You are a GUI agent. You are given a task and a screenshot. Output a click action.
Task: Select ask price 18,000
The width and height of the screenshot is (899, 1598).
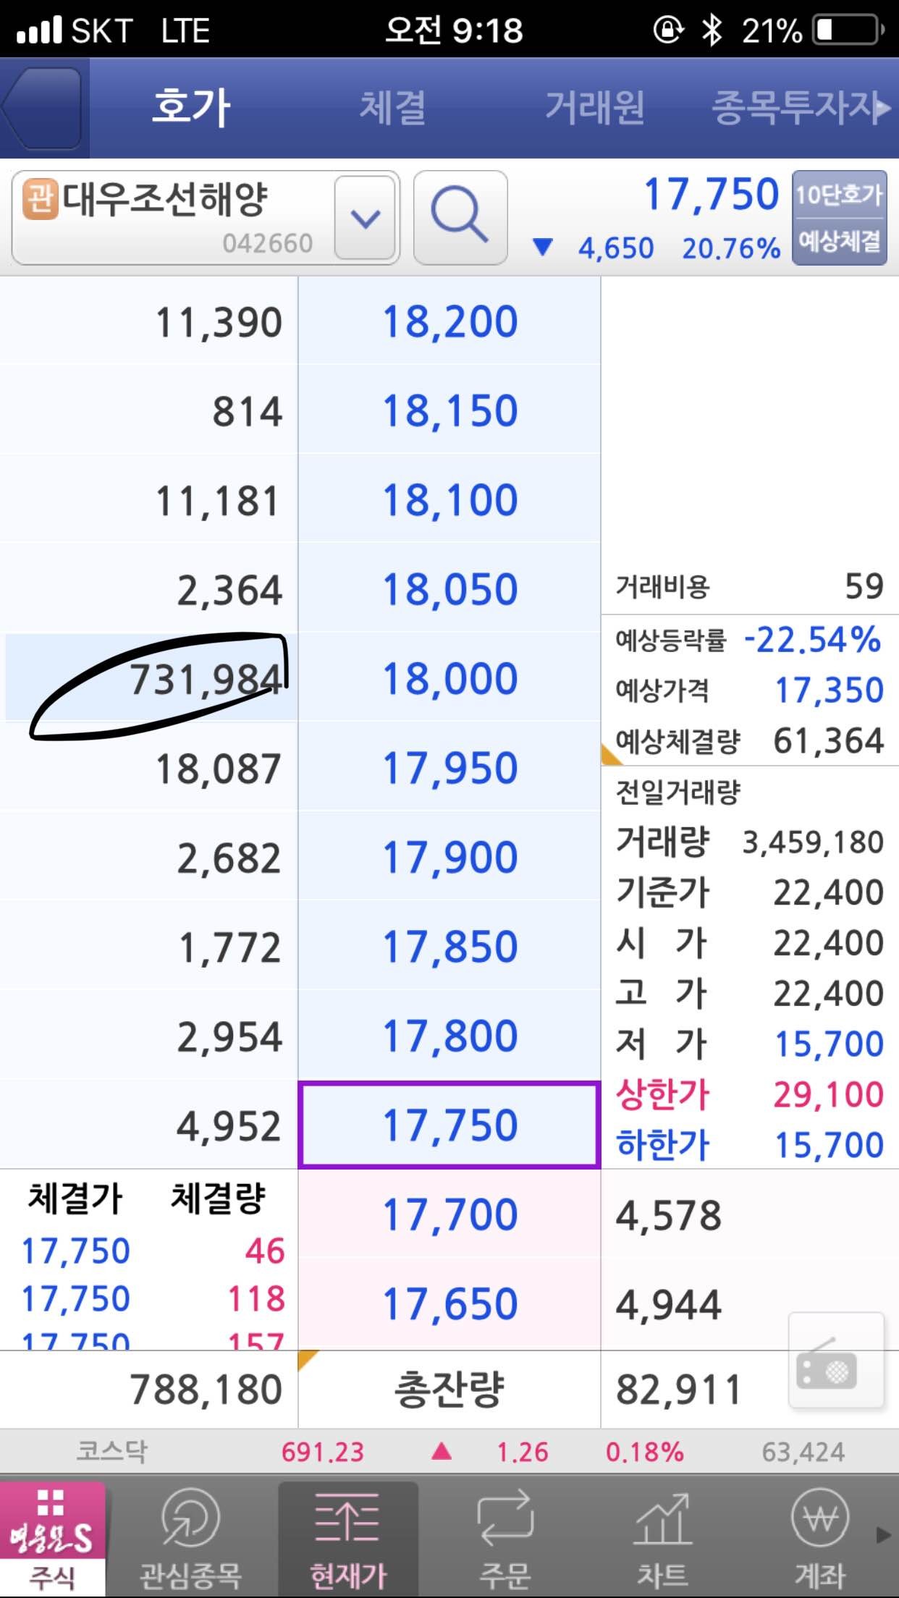pyautogui.click(x=449, y=678)
